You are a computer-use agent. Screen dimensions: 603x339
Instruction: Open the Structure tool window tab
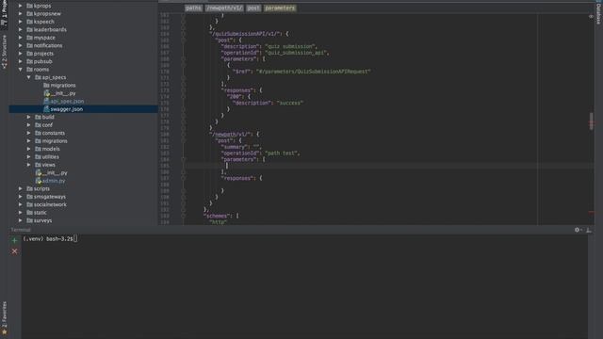[x=4, y=52]
